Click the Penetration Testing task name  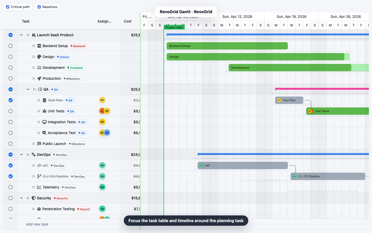(58, 209)
